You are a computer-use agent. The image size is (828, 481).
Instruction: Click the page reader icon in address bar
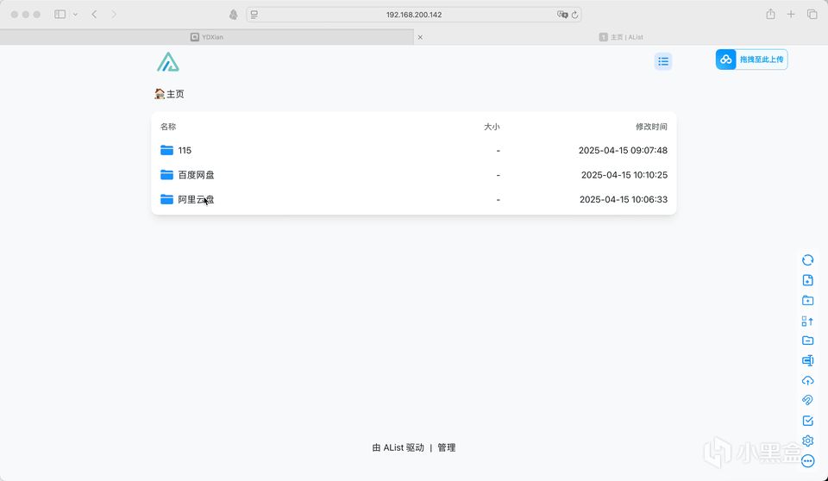254,15
